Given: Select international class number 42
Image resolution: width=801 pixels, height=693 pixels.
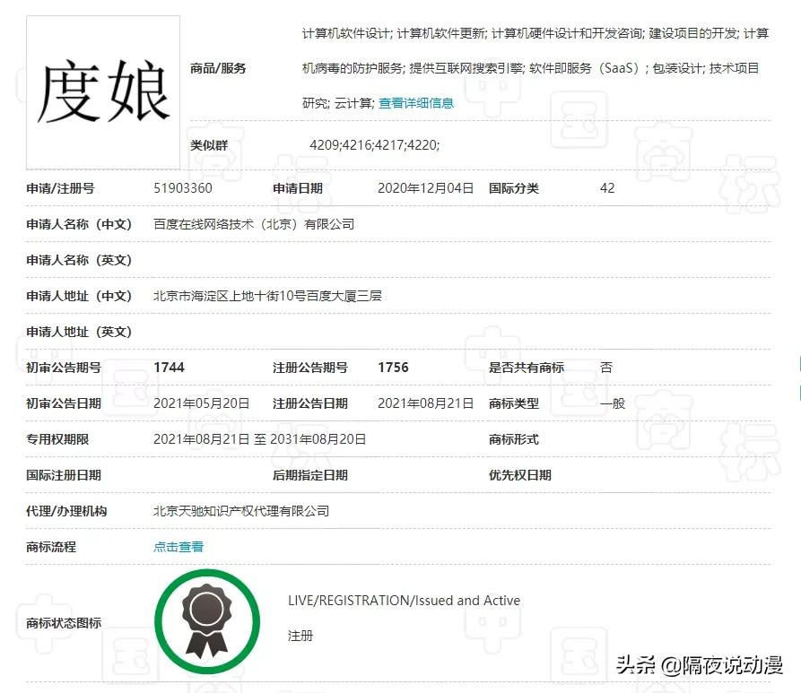Looking at the screenshot, I should click(x=607, y=188).
